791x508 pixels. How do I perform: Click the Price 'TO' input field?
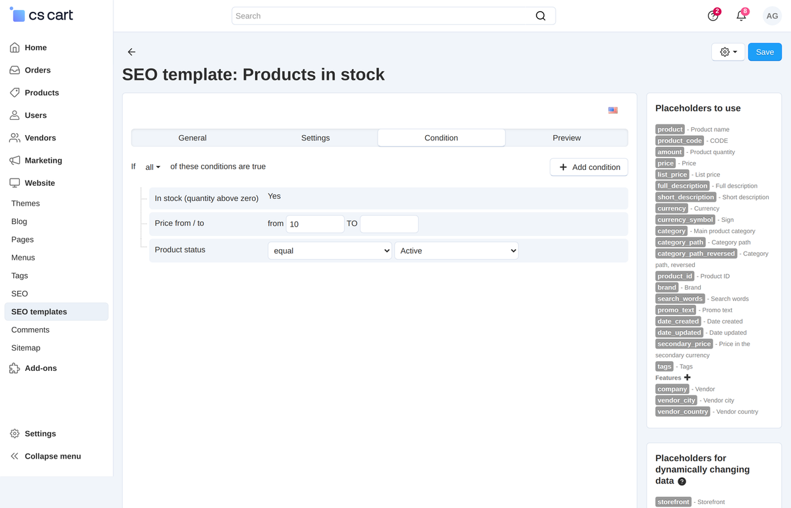(389, 224)
